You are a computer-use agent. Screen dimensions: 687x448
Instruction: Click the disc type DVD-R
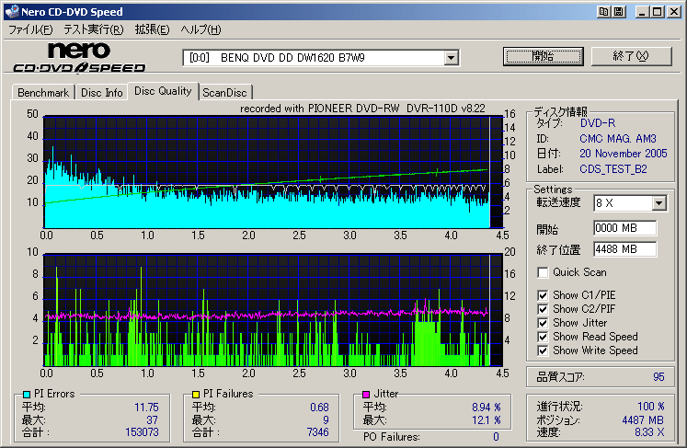598,123
